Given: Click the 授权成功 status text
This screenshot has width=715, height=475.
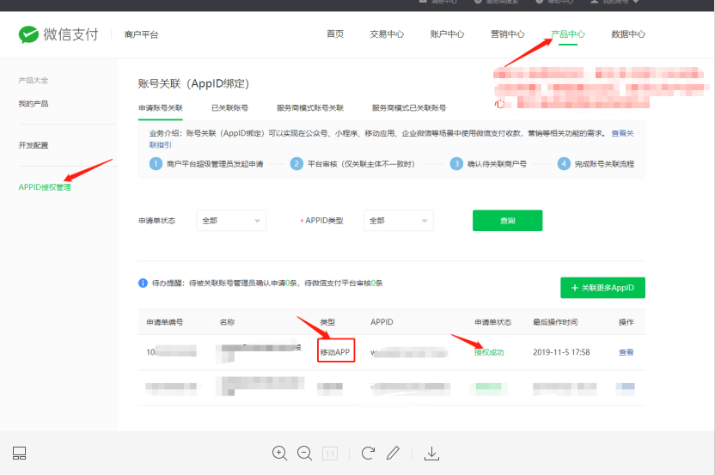Looking at the screenshot, I should pos(489,352).
